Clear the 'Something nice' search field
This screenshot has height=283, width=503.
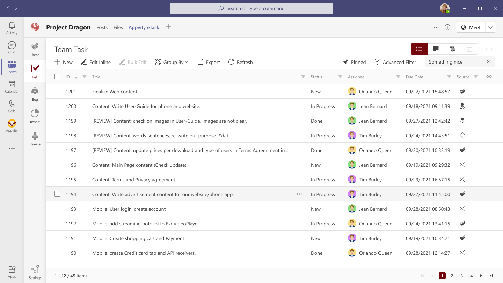488,61
